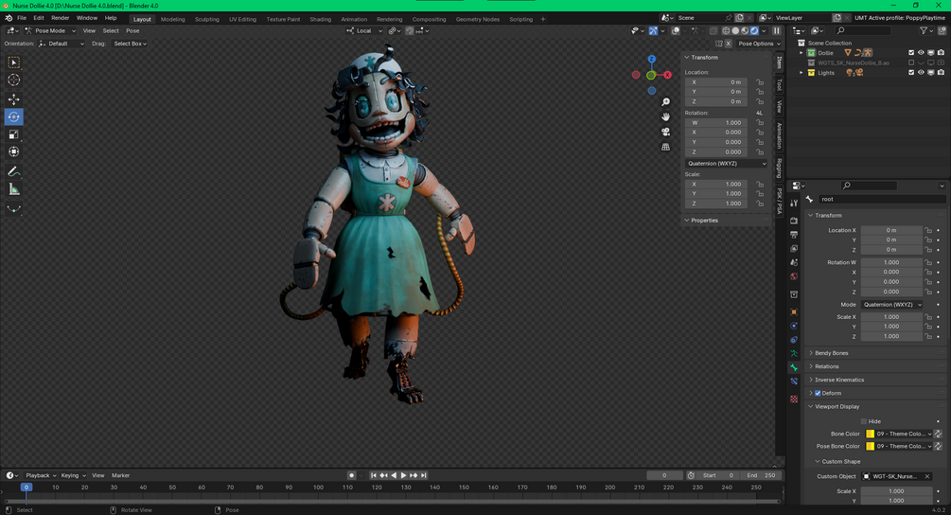951x515 pixels.
Task: Click the pan view hand icon
Action: tap(665, 117)
